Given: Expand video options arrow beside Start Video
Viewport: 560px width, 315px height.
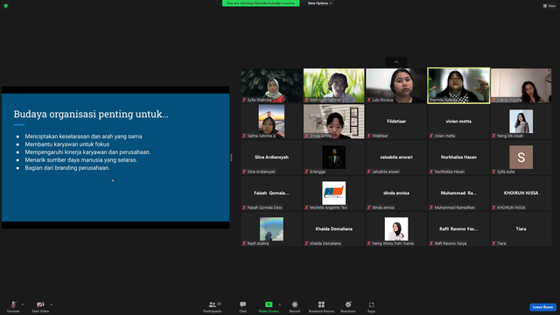Looking at the screenshot, I should coord(51,304).
